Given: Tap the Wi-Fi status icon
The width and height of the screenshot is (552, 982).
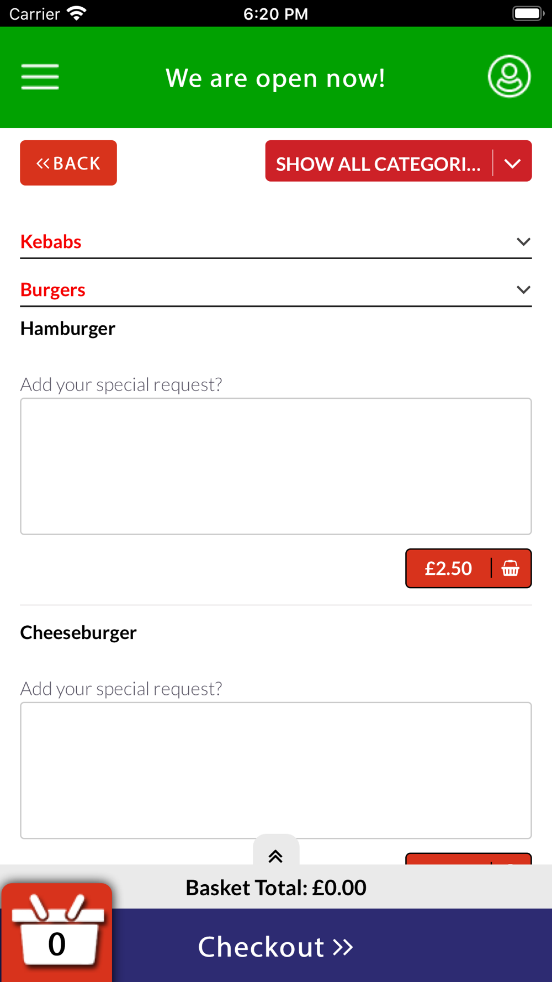Looking at the screenshot, I should click(77, 13).
